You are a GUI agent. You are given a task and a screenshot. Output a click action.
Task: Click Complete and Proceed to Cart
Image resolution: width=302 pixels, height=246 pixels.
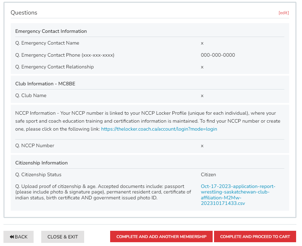[255, 237]
